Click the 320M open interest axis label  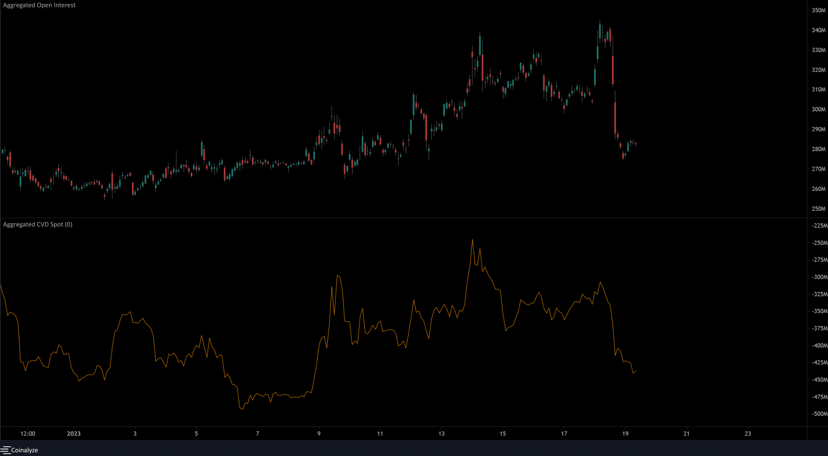click(x=818, y=70)
